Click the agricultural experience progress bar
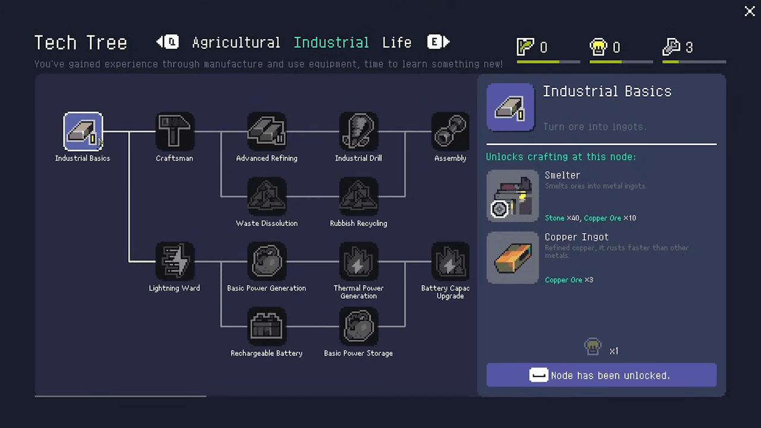The height and width of the screenshot is (428, 761). point(548,61)
